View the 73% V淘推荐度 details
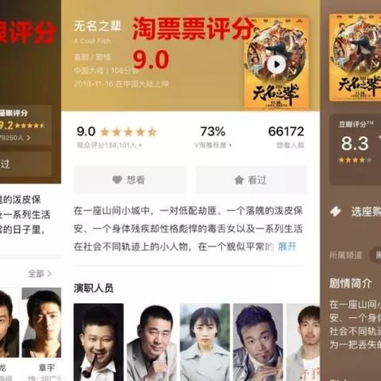381x381 pixels. click(x=213, y=137)
